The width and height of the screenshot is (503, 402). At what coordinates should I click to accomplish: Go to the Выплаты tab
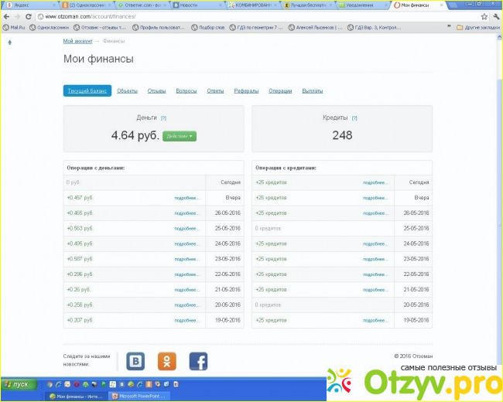pos(312,91)
